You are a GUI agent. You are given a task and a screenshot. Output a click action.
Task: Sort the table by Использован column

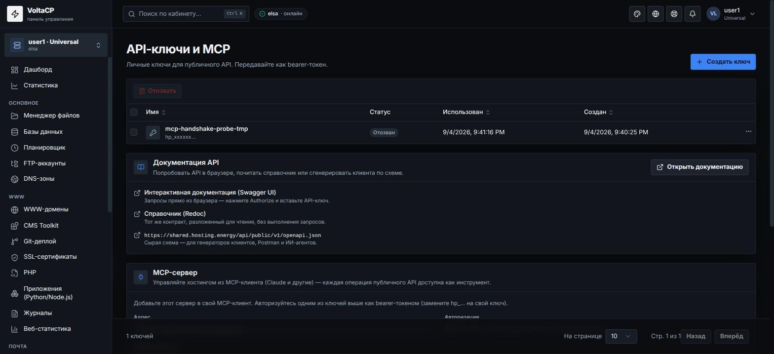[466, 112]
